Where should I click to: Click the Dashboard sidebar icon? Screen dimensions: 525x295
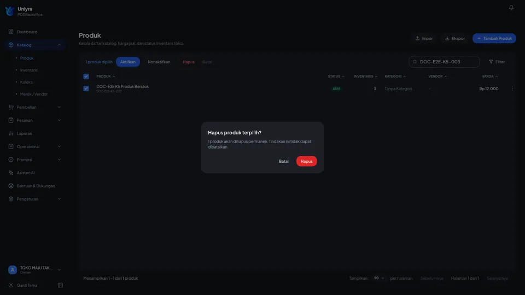click(x=11, y=32)
